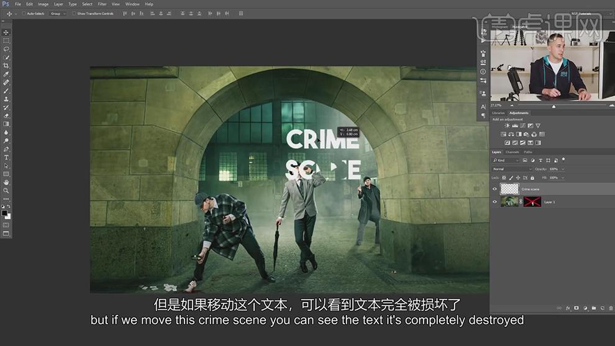The height and width of the screenshot is (346, 615).
Task: Select the Lasso tool
Action: click(6, 49)
